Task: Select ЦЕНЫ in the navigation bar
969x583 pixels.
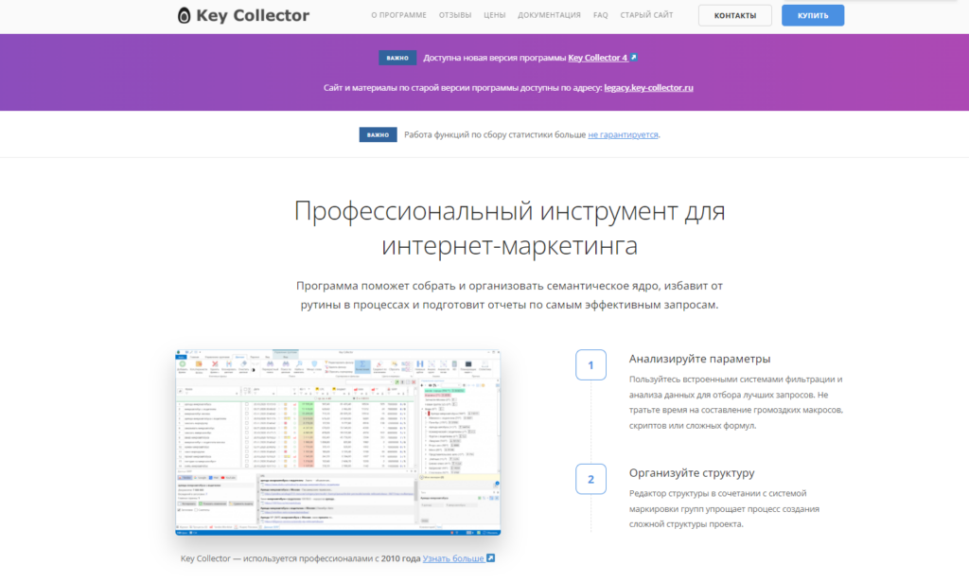Action: tap(494, 15)
